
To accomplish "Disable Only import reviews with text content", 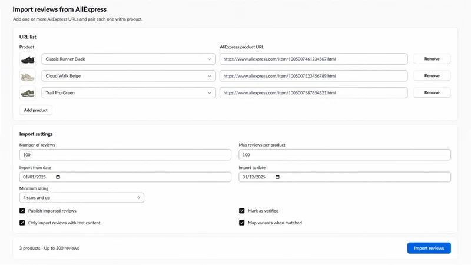I will coord(22,223).
